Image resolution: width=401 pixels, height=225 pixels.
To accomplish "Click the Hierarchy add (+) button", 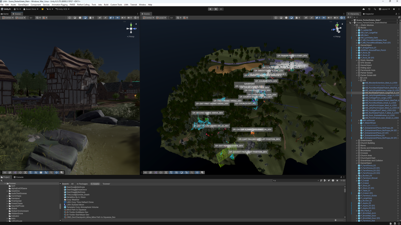I will pos(348,17).
